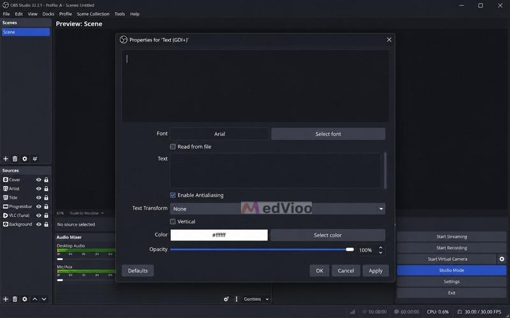Click the network signal bars status icon
The height and width of the screenshot is (318, 510).
(353, 312)
